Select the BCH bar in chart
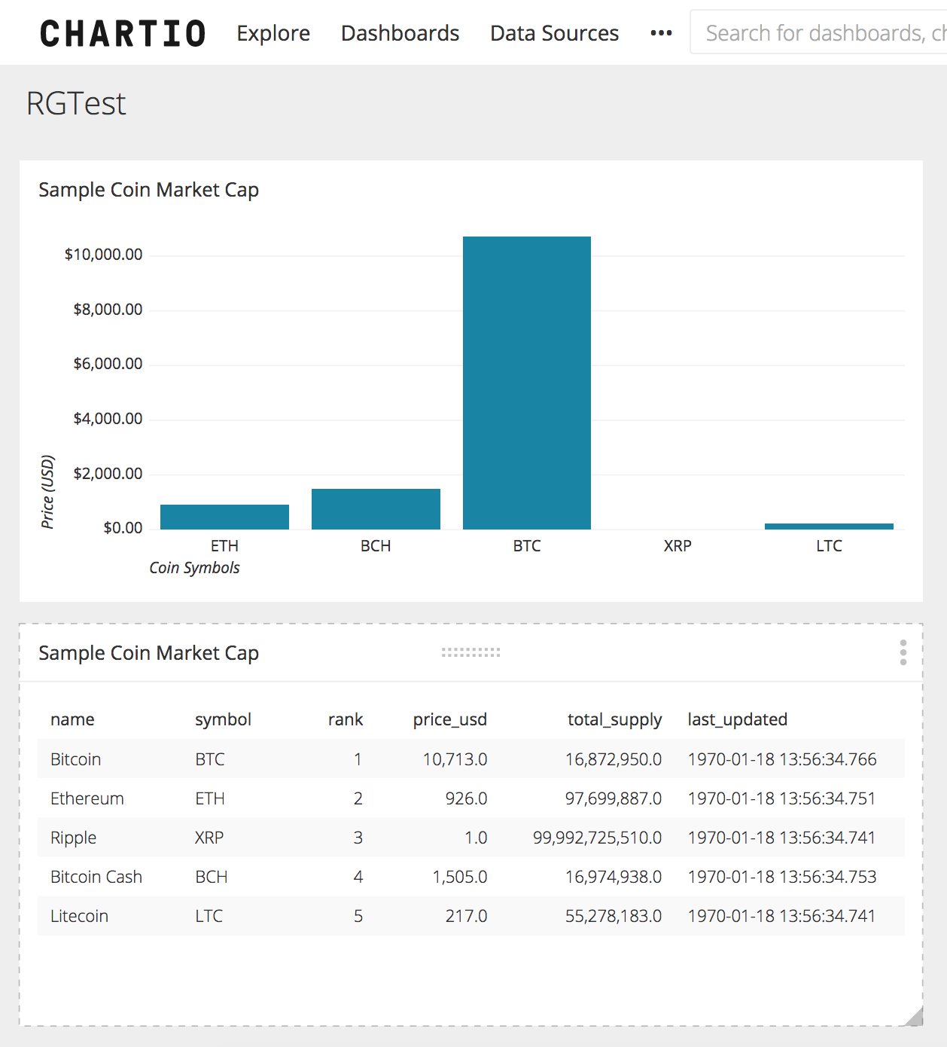Image resolution: width=947 pixels, height=1047 pixels. tap(376, 509)
